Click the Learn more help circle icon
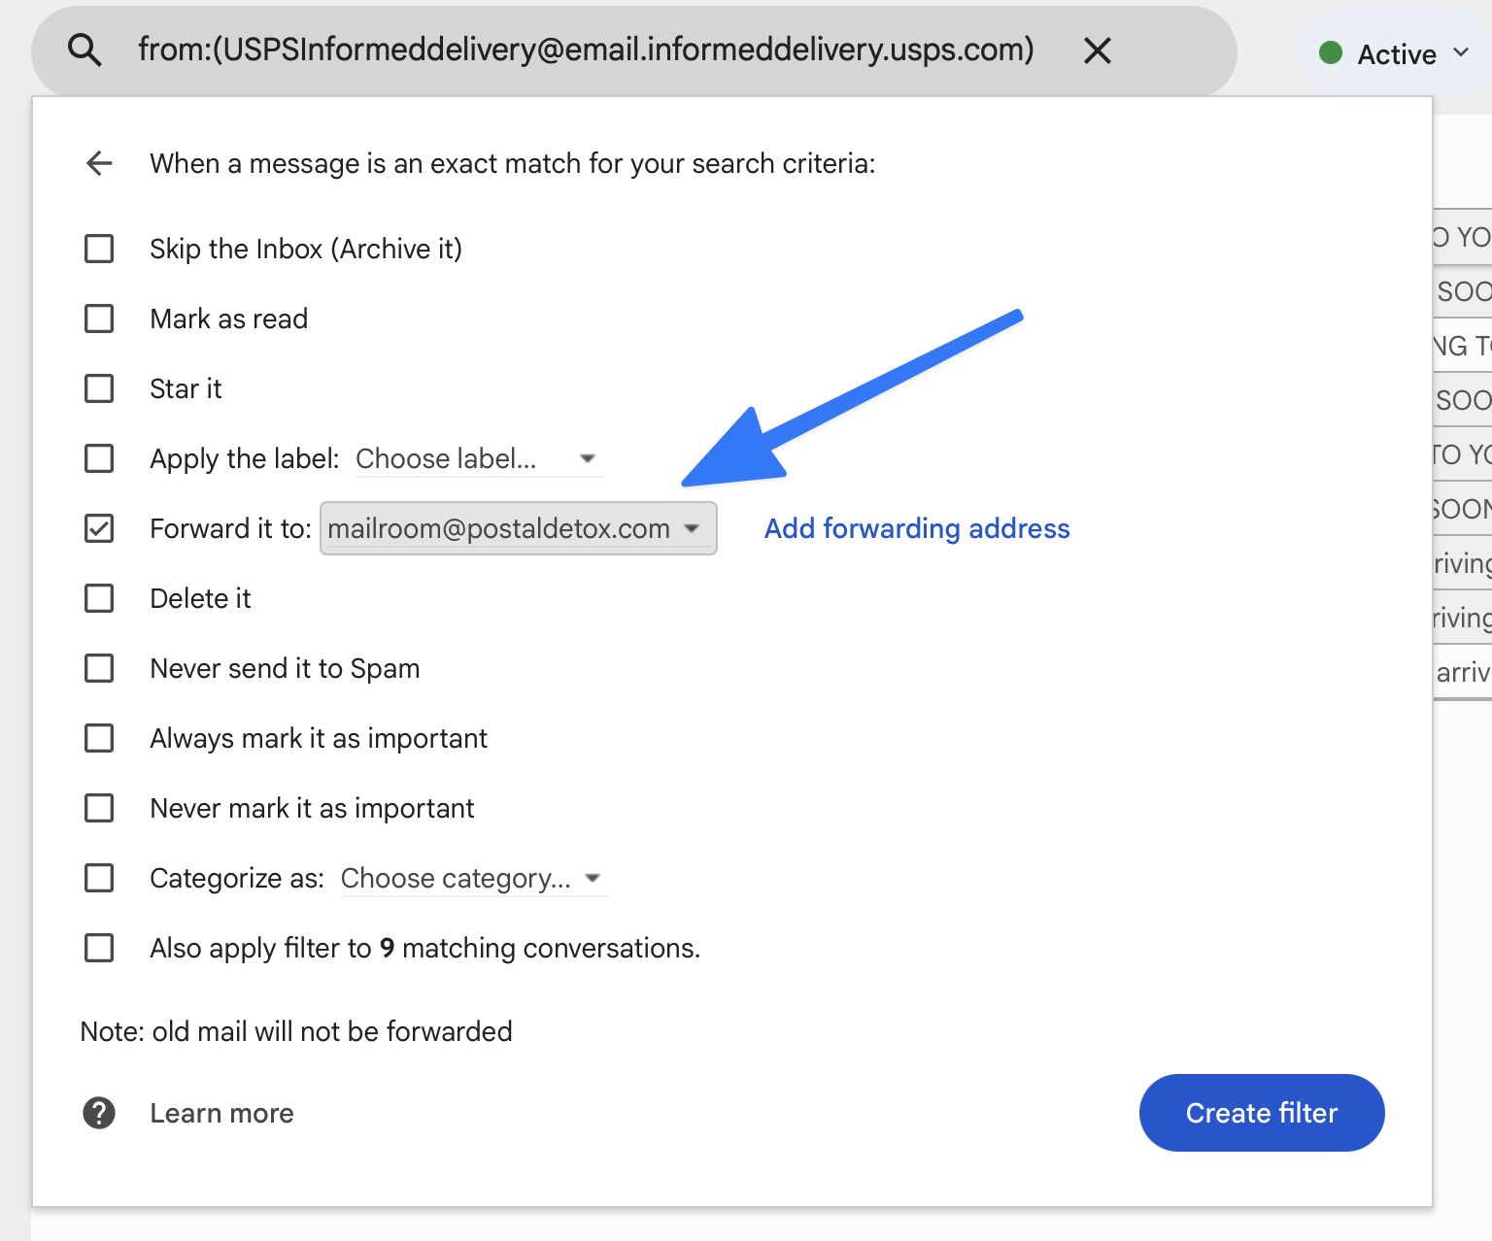This screenshot has width=1492, height=1241. click(98, 1113)
